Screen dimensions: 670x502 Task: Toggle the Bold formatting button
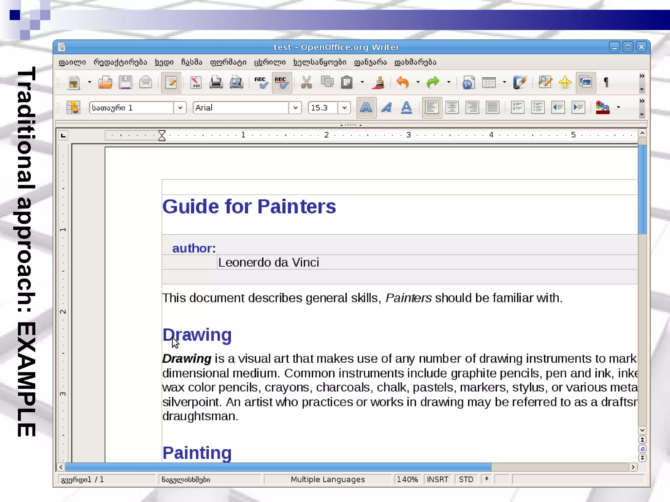(x=366, y=108)
